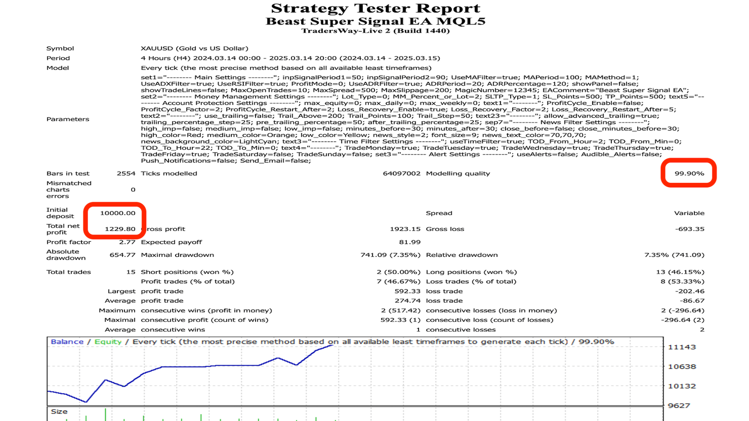
Task: Click the Expected payoff label
Action: 171,242
